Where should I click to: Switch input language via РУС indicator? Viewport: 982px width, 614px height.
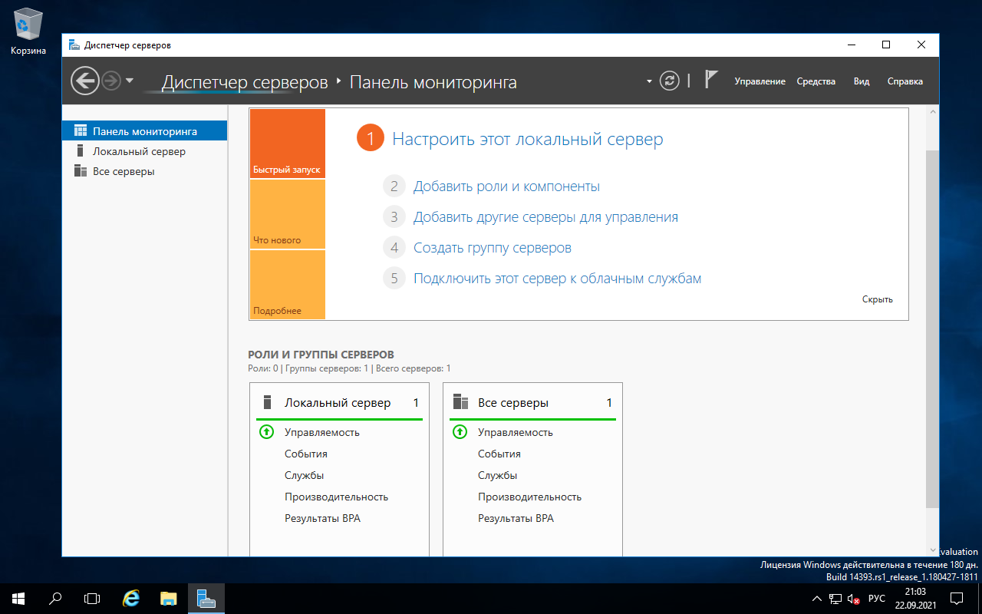(877, 599)
